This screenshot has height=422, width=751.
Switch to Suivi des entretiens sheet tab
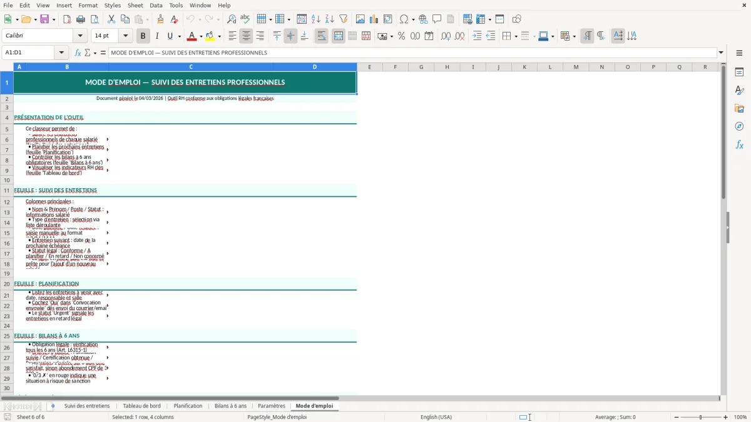pyautogui.click(x=87, y=406)
